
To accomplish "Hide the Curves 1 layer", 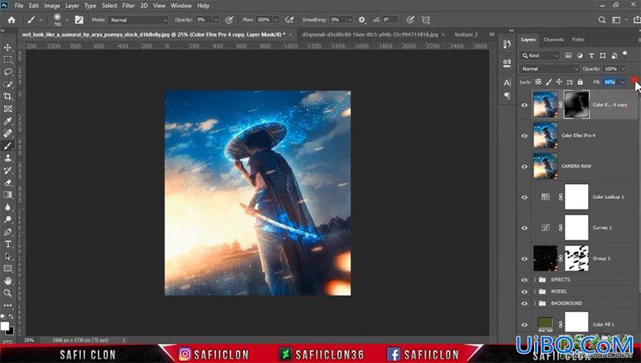I will 525,228.
